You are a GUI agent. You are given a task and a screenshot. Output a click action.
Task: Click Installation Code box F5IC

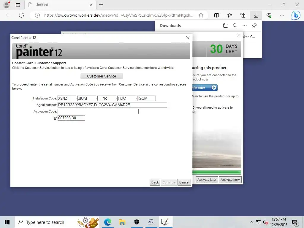point(126,98)
